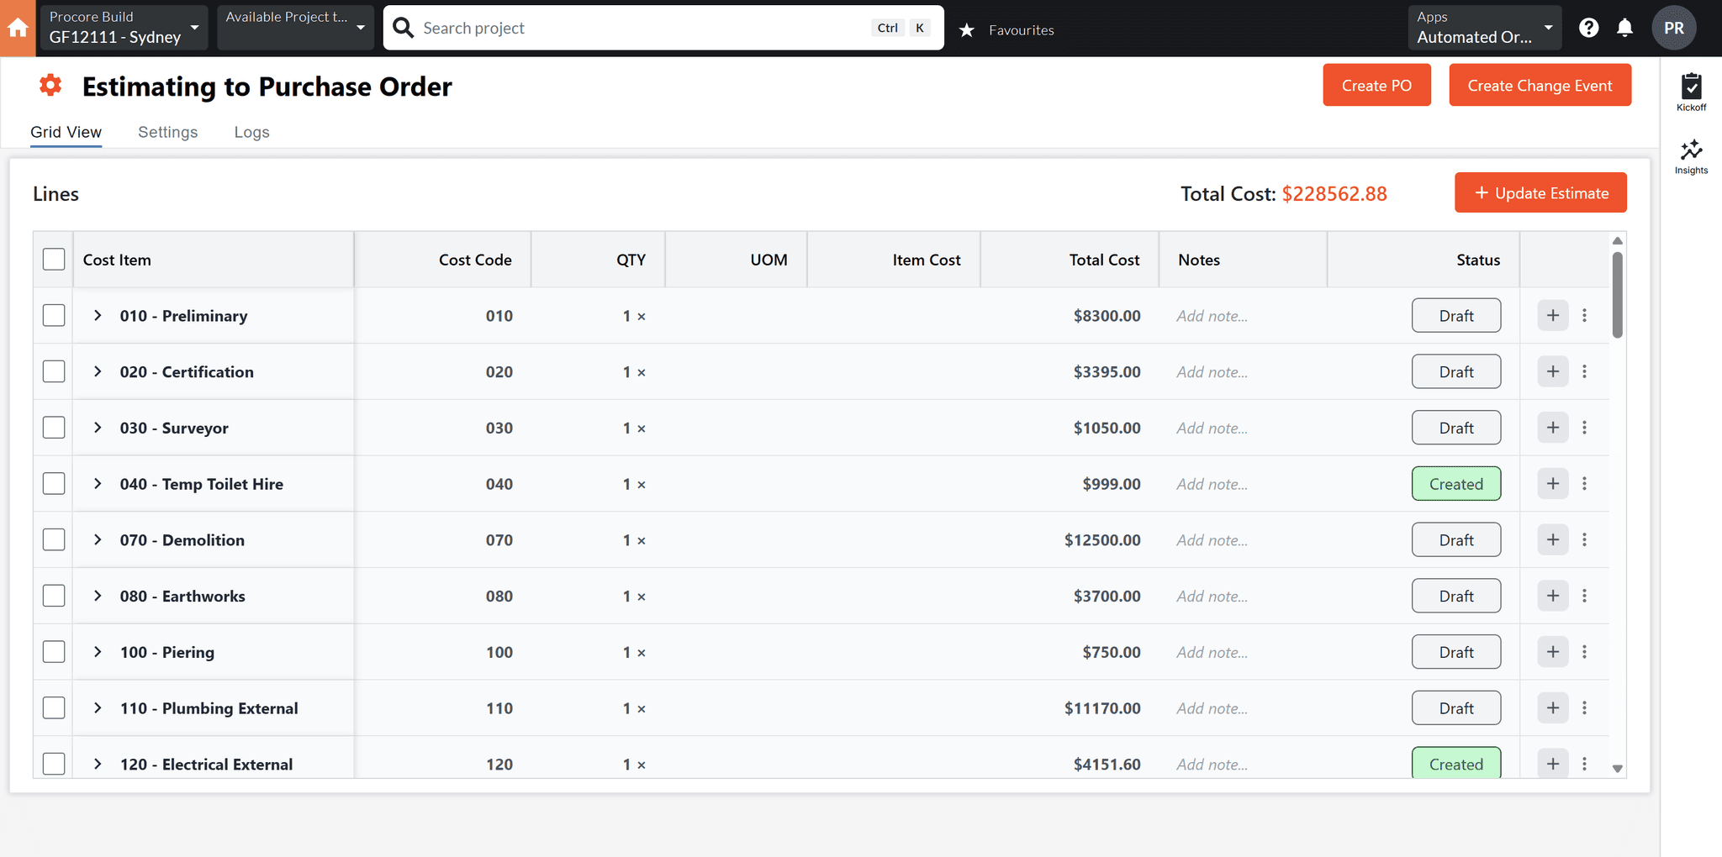Image resolution: width=1722 pixels, height=857 pixels.
Task: Open the Insights panel icon
Action: [x=1692, y=151]
